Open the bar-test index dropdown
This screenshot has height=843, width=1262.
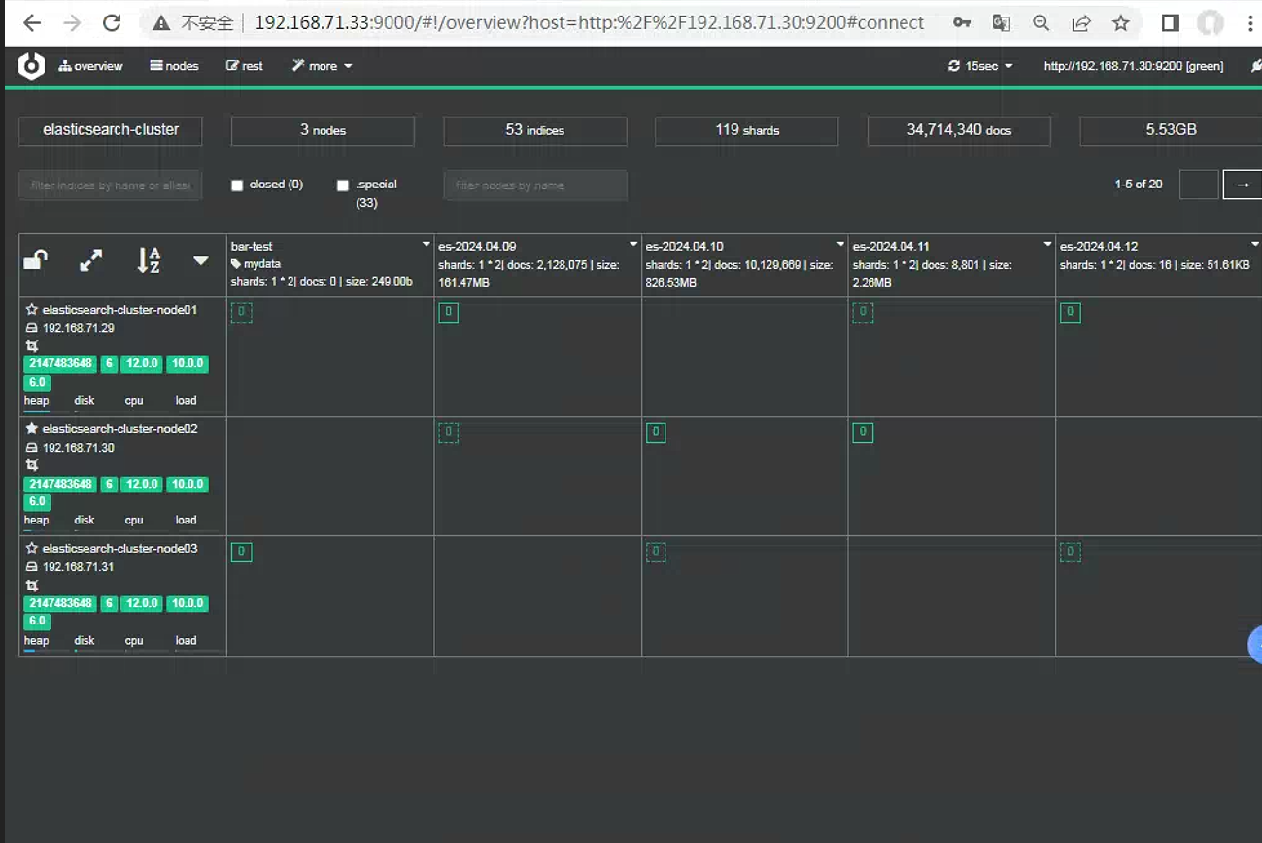pos(426,244)
